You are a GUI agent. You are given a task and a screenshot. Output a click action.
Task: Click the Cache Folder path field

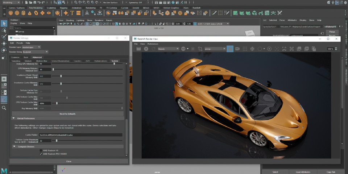click(x=81, y=135)
